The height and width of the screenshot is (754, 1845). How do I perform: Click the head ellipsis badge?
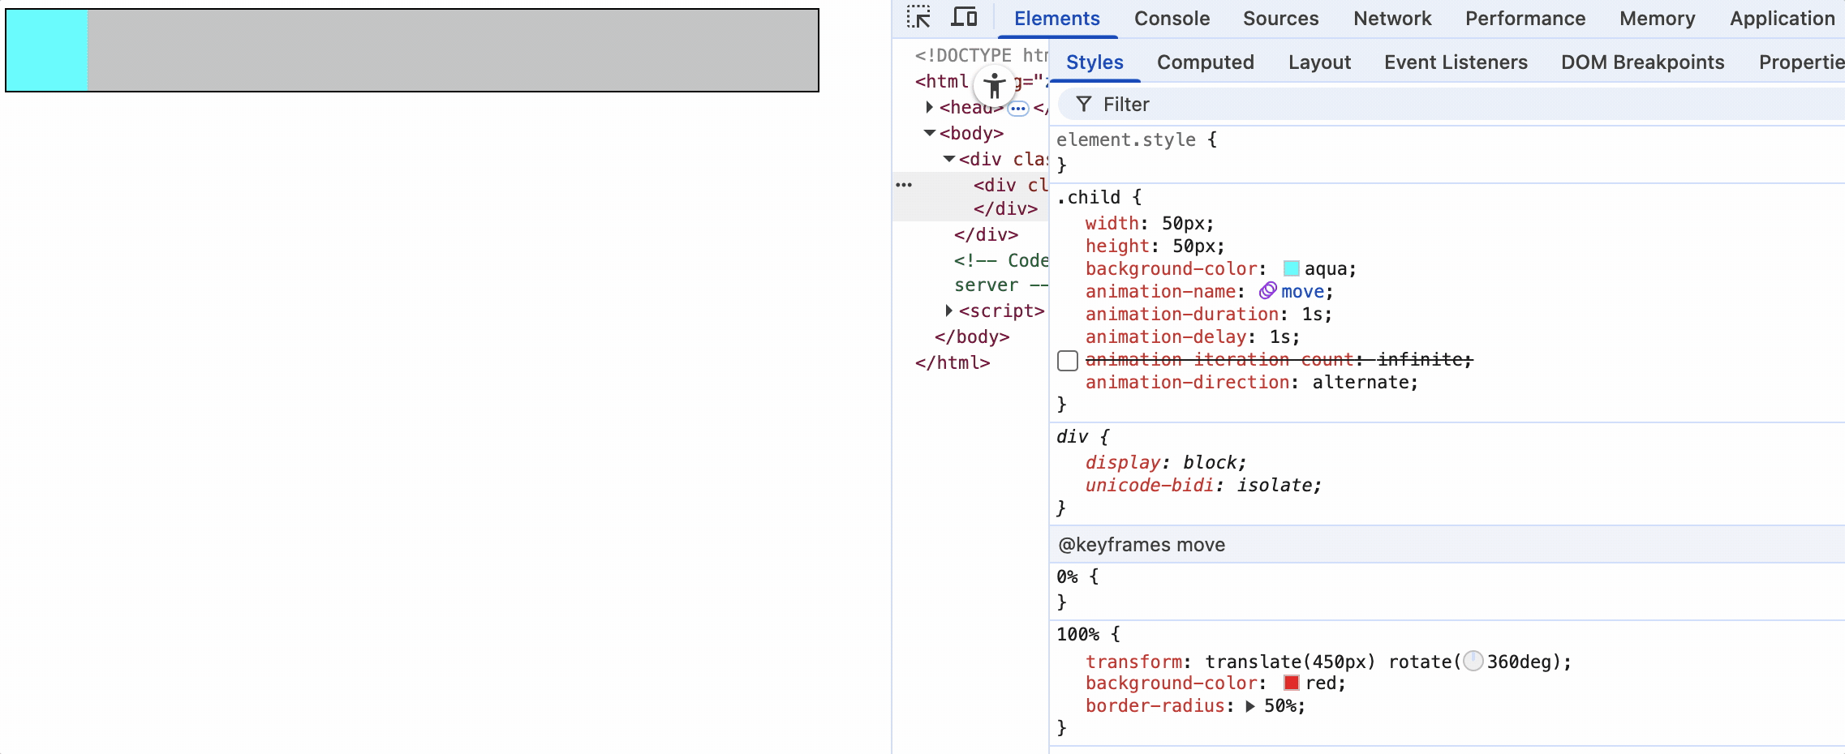[1018, 108]
